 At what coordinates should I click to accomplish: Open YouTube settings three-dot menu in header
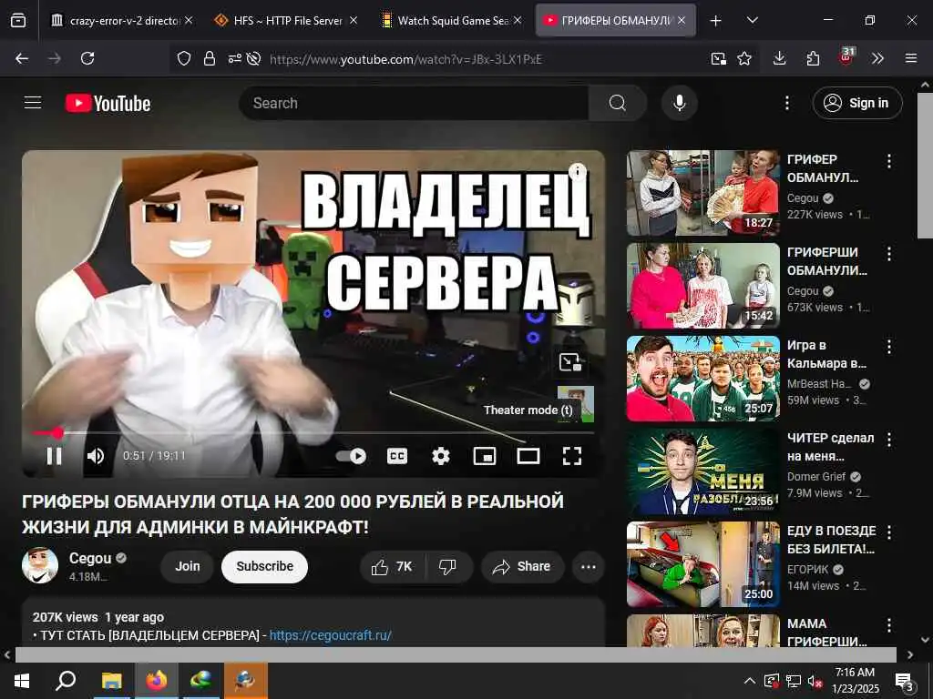[786, 103]
